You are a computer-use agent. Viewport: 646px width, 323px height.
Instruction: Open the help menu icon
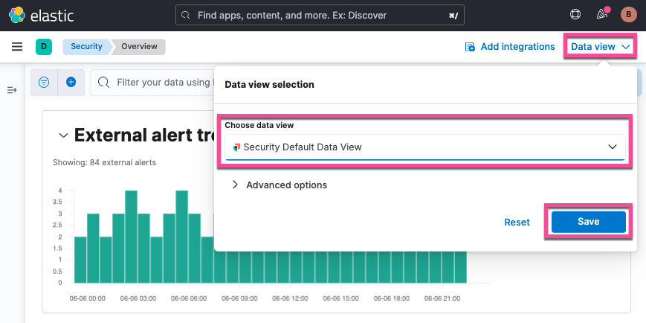click(x=575, y=14)
